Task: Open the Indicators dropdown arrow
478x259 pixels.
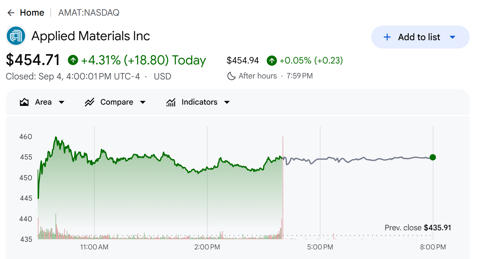Action: [227, 102]
